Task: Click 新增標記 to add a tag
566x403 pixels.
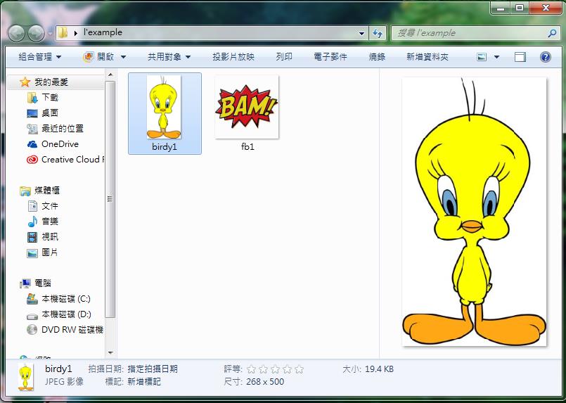Action: [x=144, y=382]
